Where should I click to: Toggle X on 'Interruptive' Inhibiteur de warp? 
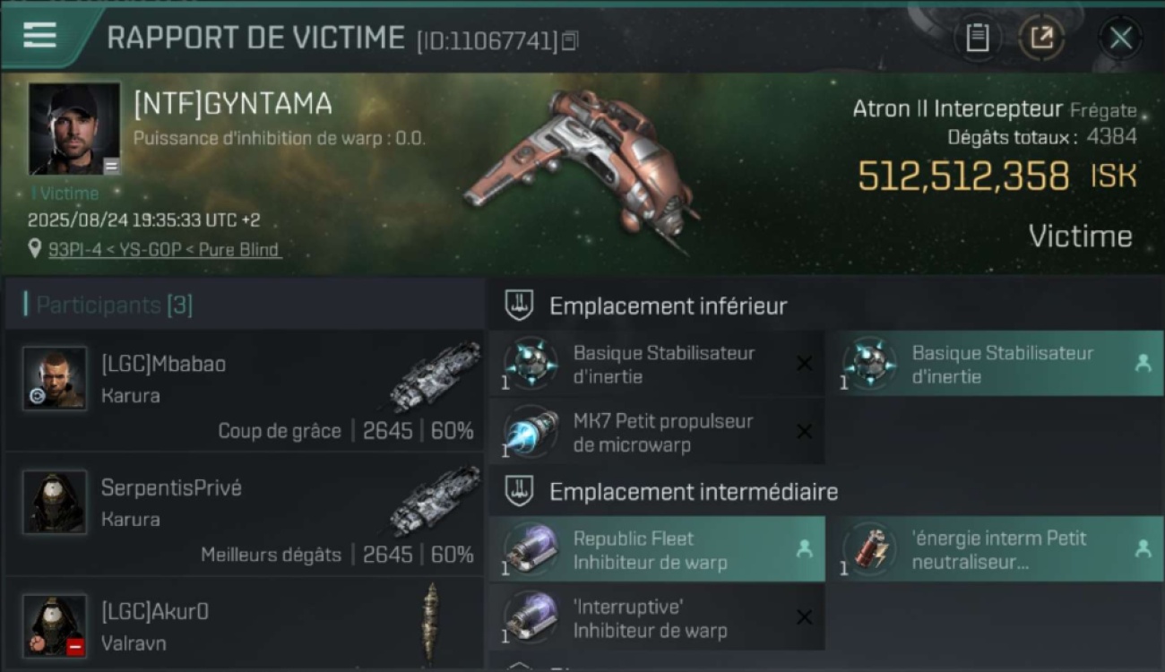[x=804, y=617]
